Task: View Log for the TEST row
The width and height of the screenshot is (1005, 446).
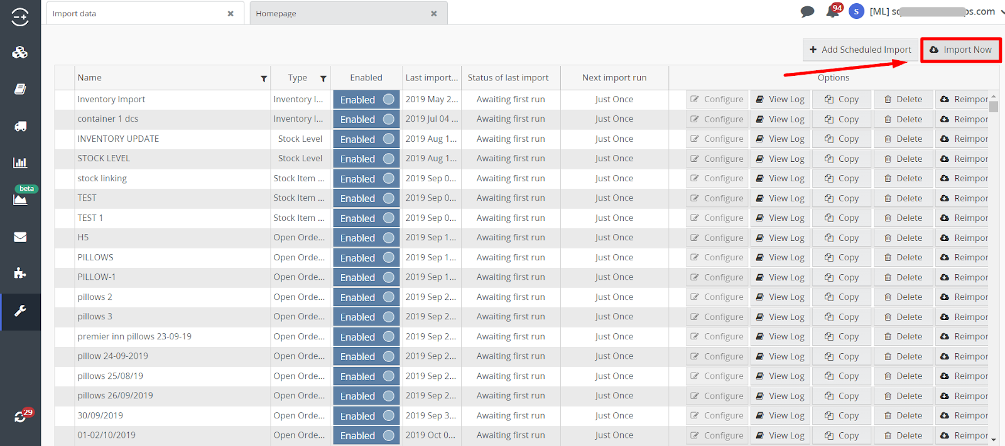Action: point(780,198)
